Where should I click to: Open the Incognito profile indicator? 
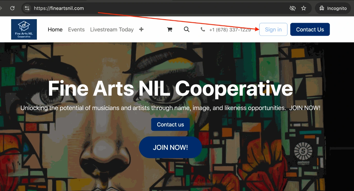(x=333, y=8)
